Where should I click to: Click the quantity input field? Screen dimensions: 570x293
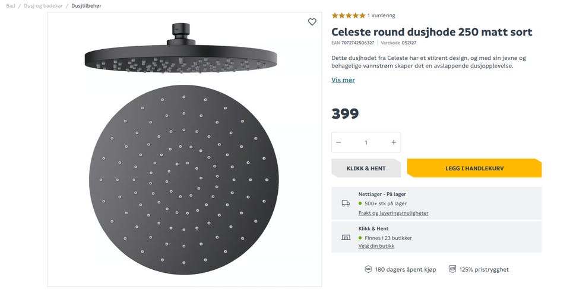click(366, 142)
